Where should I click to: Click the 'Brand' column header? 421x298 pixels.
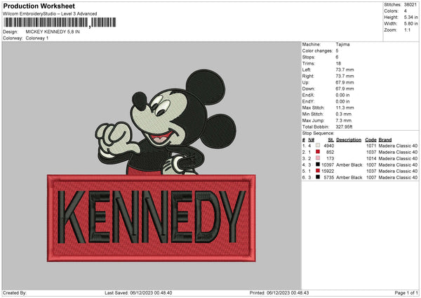click(x=385, y=140)
